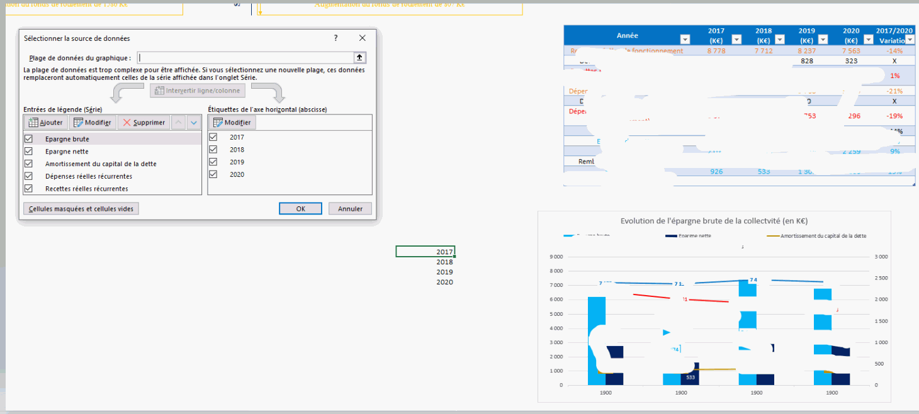Move series down with the down arrow
The width and height of the screenshot is (919, 414).
tap(194, 123)
